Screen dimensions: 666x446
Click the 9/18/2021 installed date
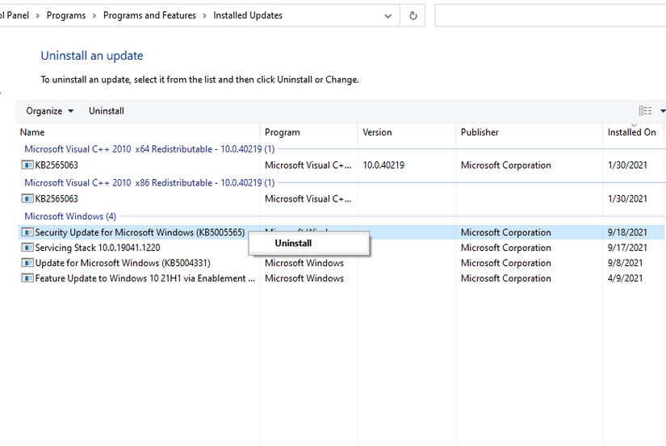627,232
